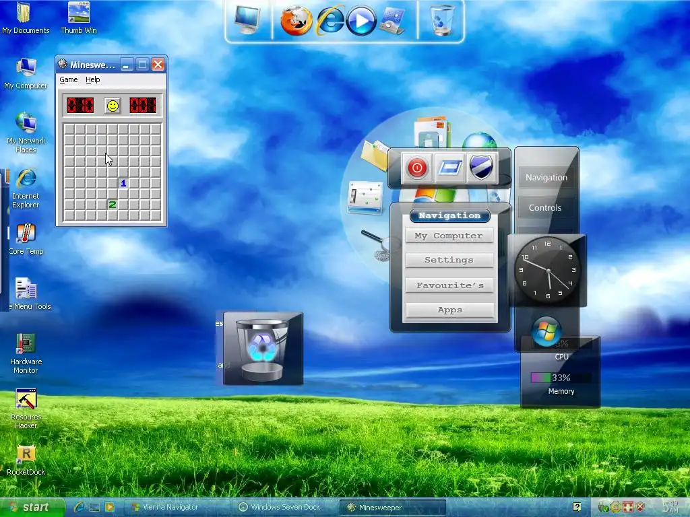Open Windows Media Player from top dock
Viewport: 690px width, 517px height.
[361, 20]
